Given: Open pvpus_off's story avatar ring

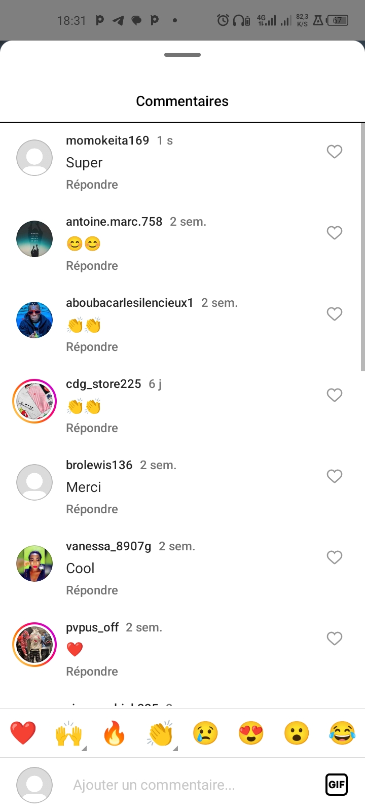Looking at the screenshot, I should click(34, 645).
